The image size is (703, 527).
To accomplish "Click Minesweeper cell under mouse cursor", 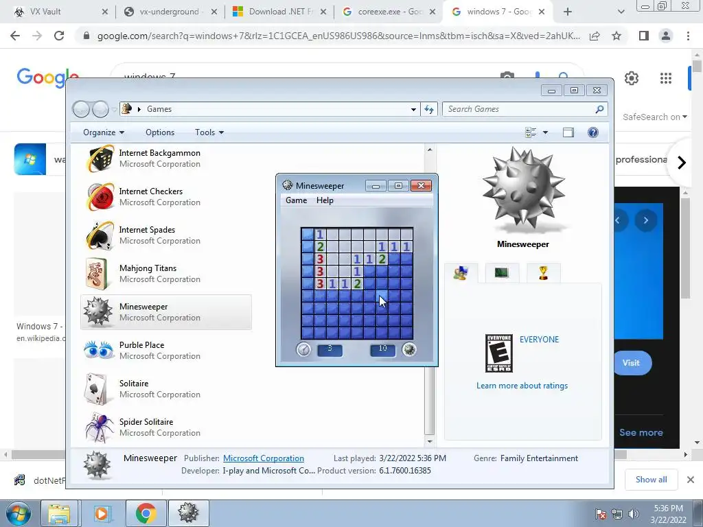I will click(x=382, y=296).
